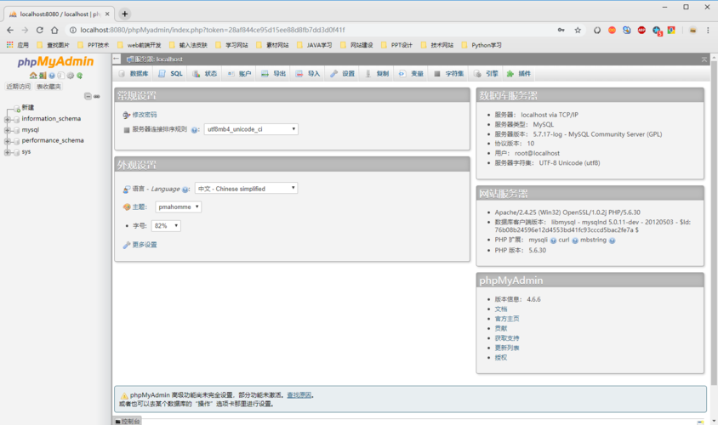Screen dimensions: 718x425
Task: Click the AdBlock Plus extension icon
Action: 641,31
